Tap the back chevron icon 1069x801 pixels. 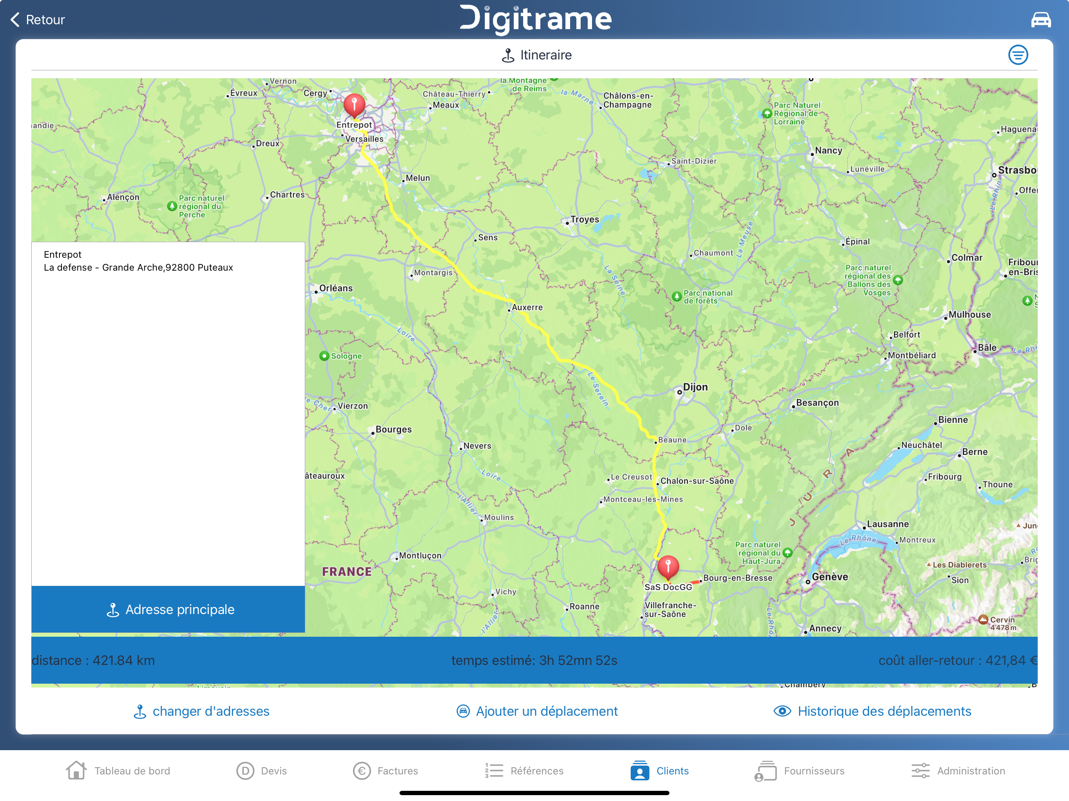(15, 19)
